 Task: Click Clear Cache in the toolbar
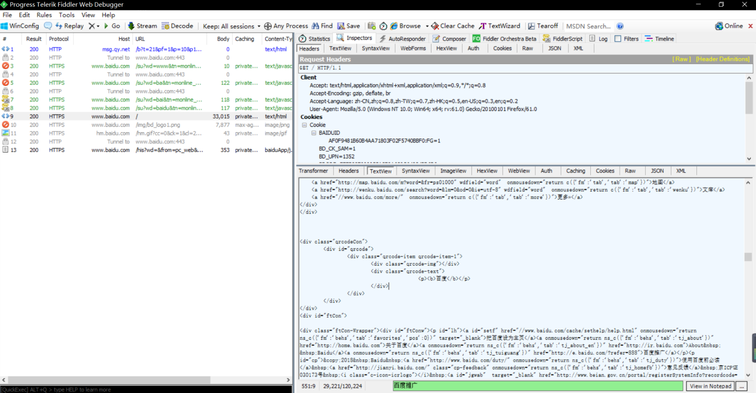453,26
